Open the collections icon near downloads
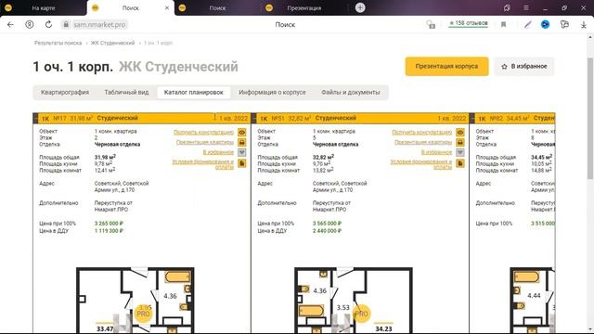Viewport: 594px width, 334px height. (x=564, y=25)
